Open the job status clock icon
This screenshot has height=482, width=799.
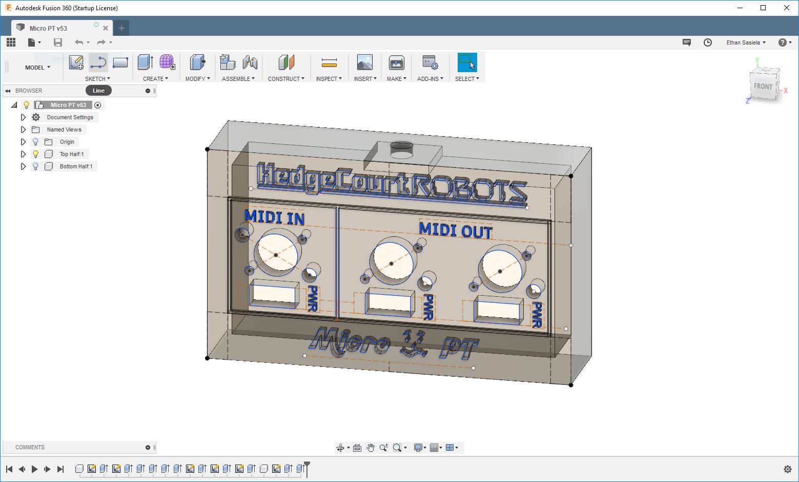tap(708, 42)
